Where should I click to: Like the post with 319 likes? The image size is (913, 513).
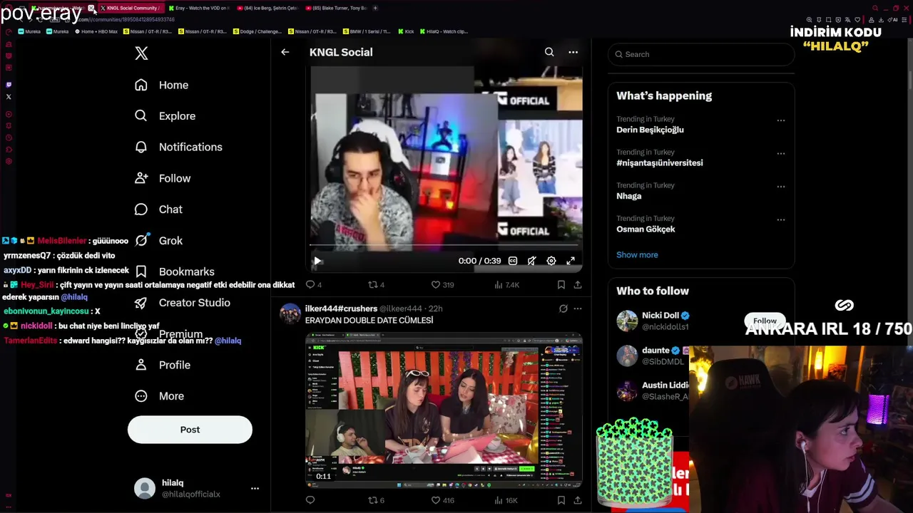(442, 285)
